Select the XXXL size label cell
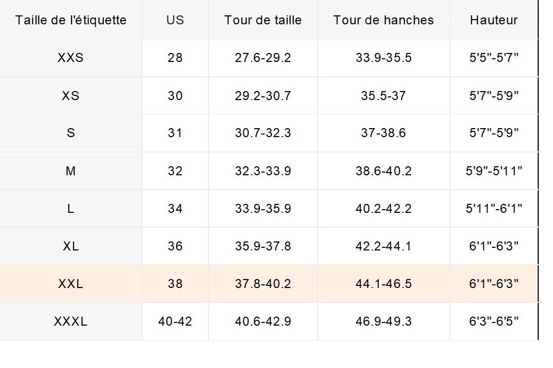 pyautogui.click(x=71, y=321)
